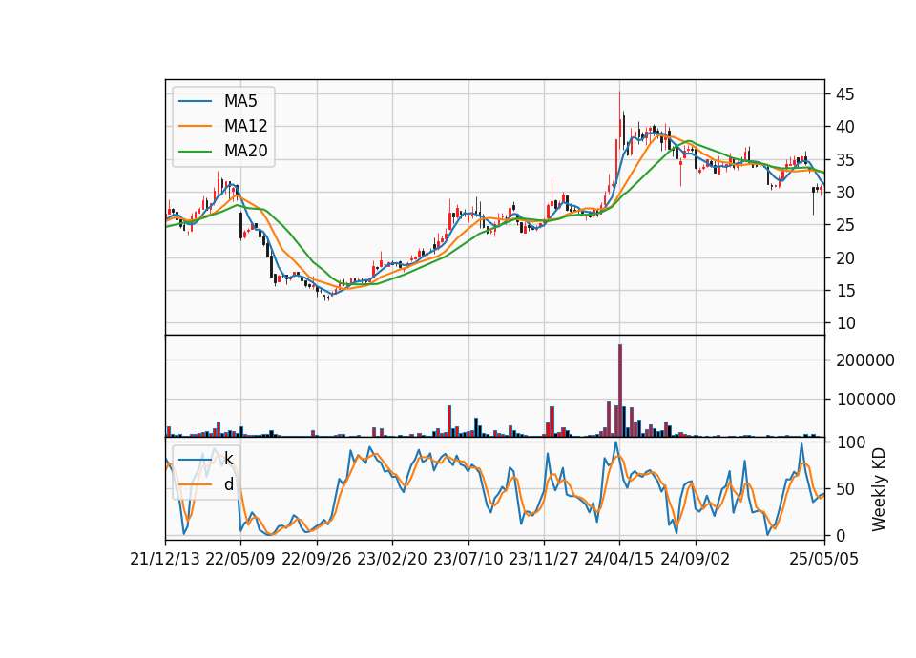Click the green MA20 legend line sample
The image size is (916, 658).
(195, 152)
